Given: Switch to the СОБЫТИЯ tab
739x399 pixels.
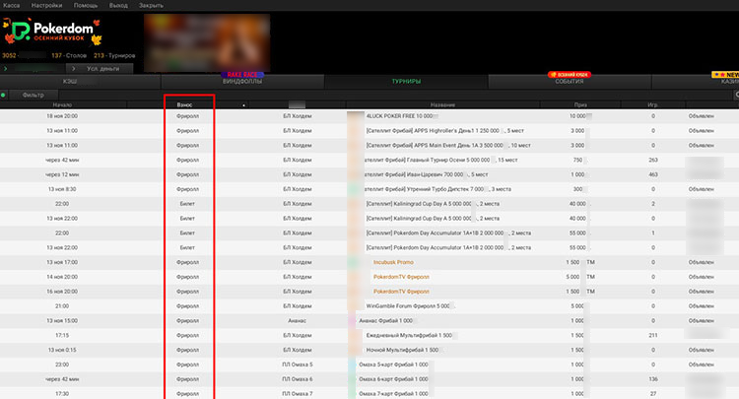Looking at the screenshot, I should point(570,82).
